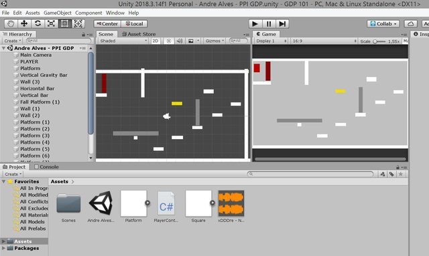Expand the Assets folder in the Project tree
This screenshot has width=429, height=256.
pyautogui.click(x=3, y=241)
